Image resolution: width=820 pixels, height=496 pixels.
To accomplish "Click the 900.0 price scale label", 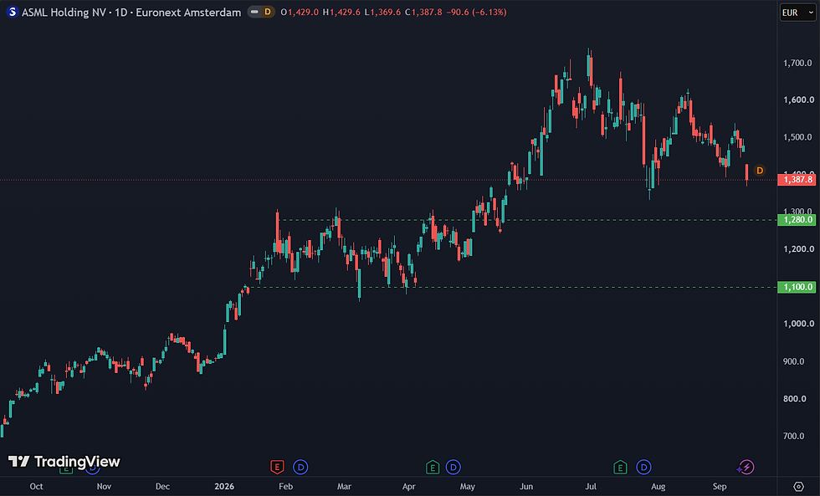I will coord(794,361).
